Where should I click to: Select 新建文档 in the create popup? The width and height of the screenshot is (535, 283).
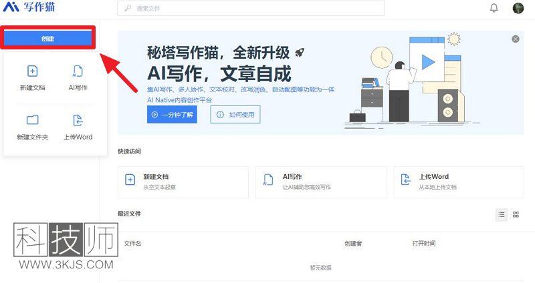click(32, 77)
